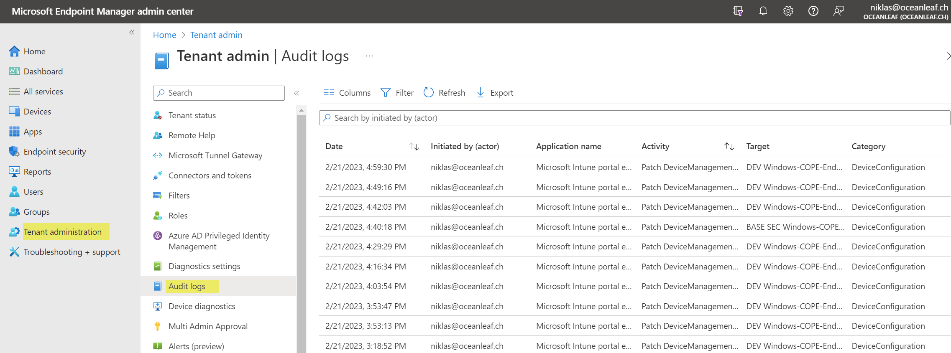The width and height of the screenshot is (951, 353).
Task: Click the All services list icon
Action: pyautogui.click(x=14, y=91)
